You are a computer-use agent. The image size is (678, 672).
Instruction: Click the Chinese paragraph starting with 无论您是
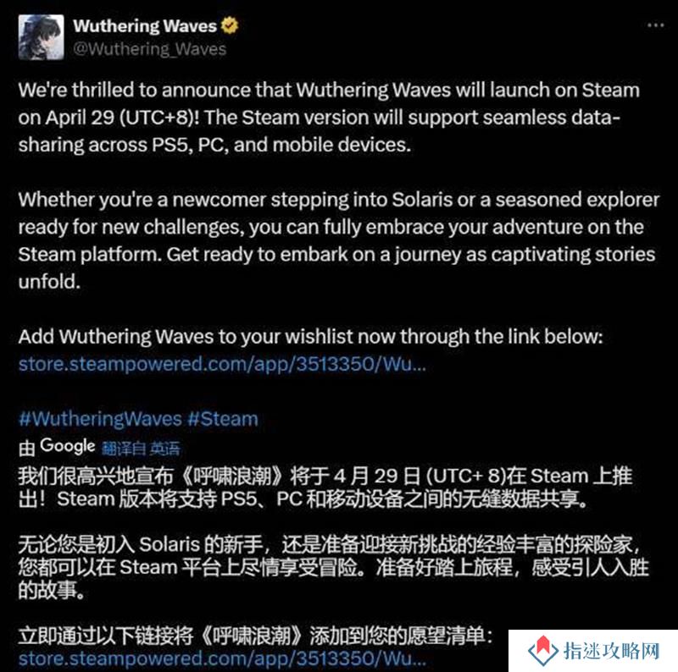click(x=333, y=566)
